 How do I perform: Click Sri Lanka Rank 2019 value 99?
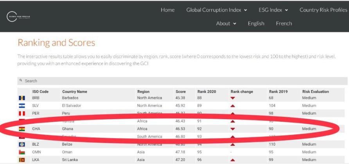click(x=271, y=160)
